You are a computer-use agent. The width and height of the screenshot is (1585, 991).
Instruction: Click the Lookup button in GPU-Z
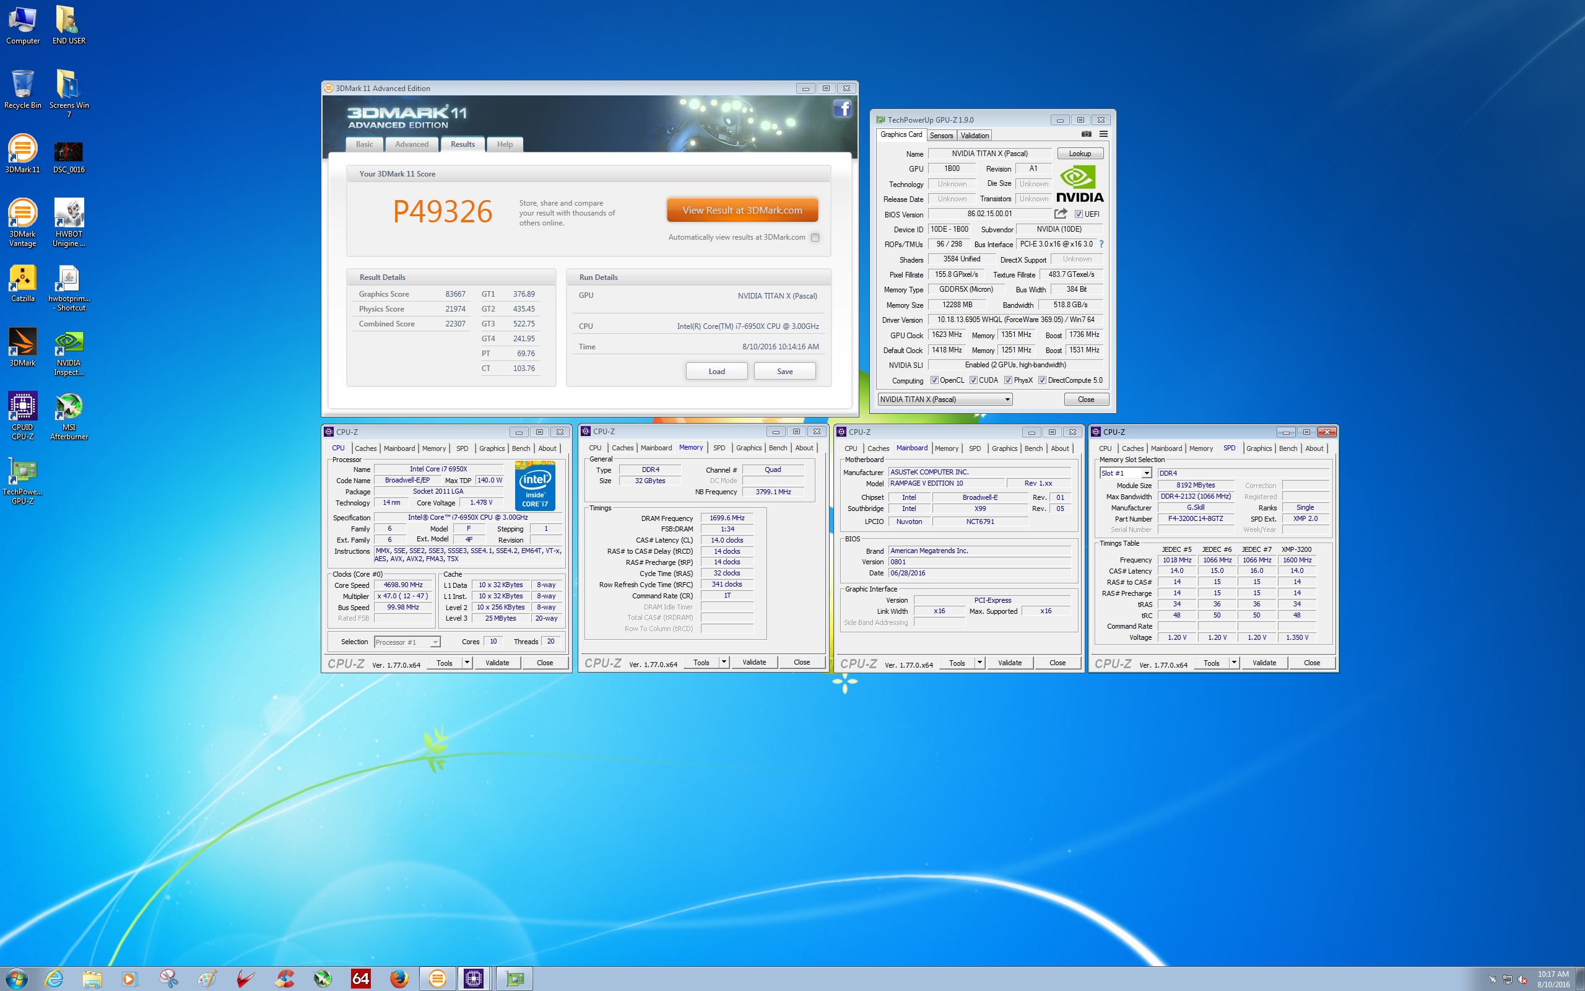[x=1080, y=154]
